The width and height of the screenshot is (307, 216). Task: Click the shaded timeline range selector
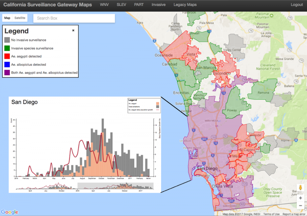tap(116, 186)
